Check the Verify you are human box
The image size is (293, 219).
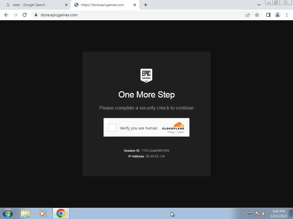[113, 128]
